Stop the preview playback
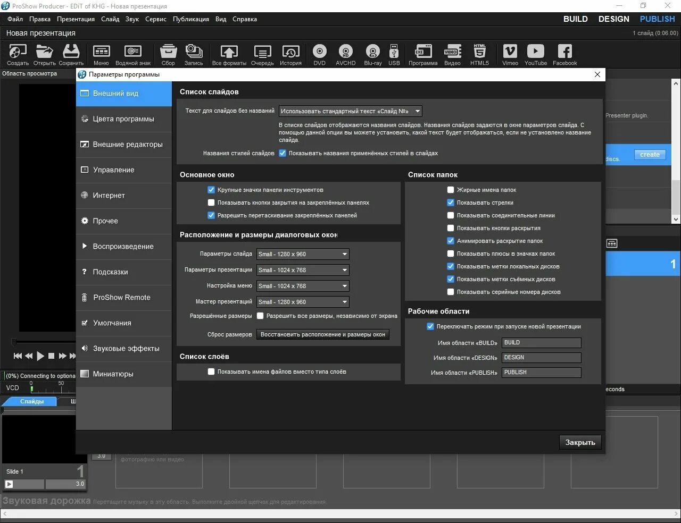This screenshot has width=681, height=523. [51, 356]
